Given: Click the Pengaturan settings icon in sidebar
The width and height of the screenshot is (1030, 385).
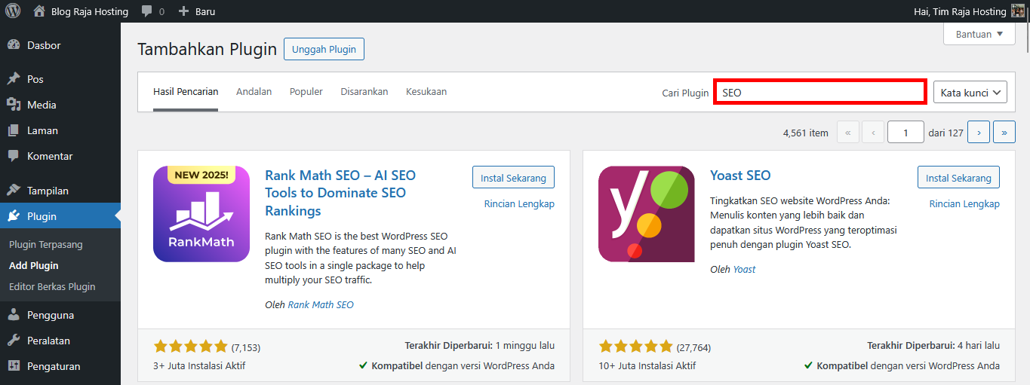Looking at the screenshot, I should [14, 366].
